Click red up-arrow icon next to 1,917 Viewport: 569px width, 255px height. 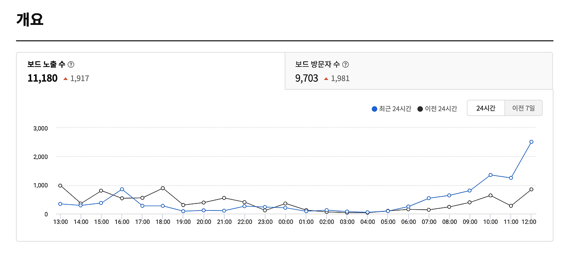66,79
